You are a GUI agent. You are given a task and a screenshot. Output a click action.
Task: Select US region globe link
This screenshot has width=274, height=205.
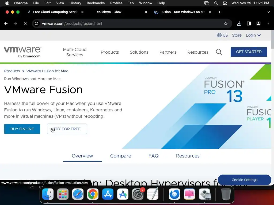[x=222, y=35]
